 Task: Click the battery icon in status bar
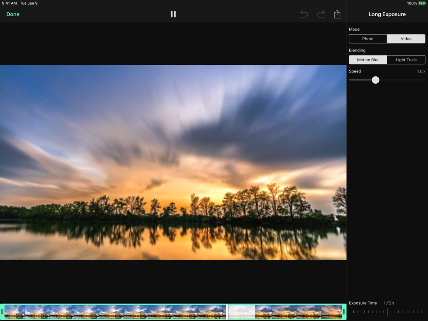pos(422,3)
